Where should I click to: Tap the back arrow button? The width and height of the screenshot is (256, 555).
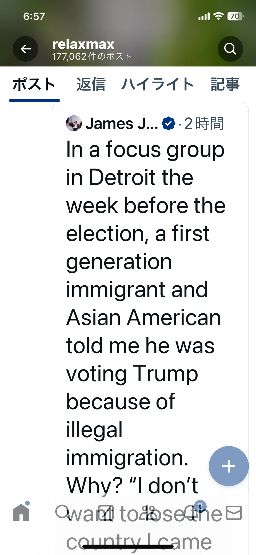tap(26, 49)
